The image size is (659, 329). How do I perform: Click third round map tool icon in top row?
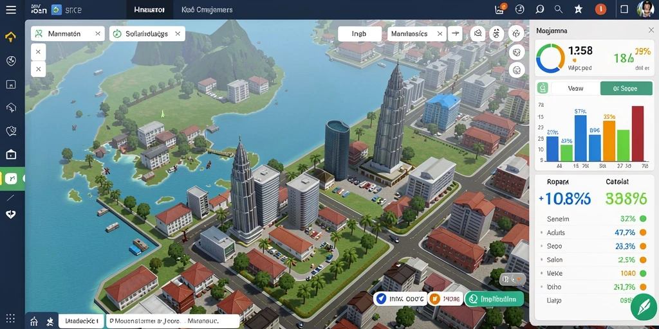pos(517,33)
